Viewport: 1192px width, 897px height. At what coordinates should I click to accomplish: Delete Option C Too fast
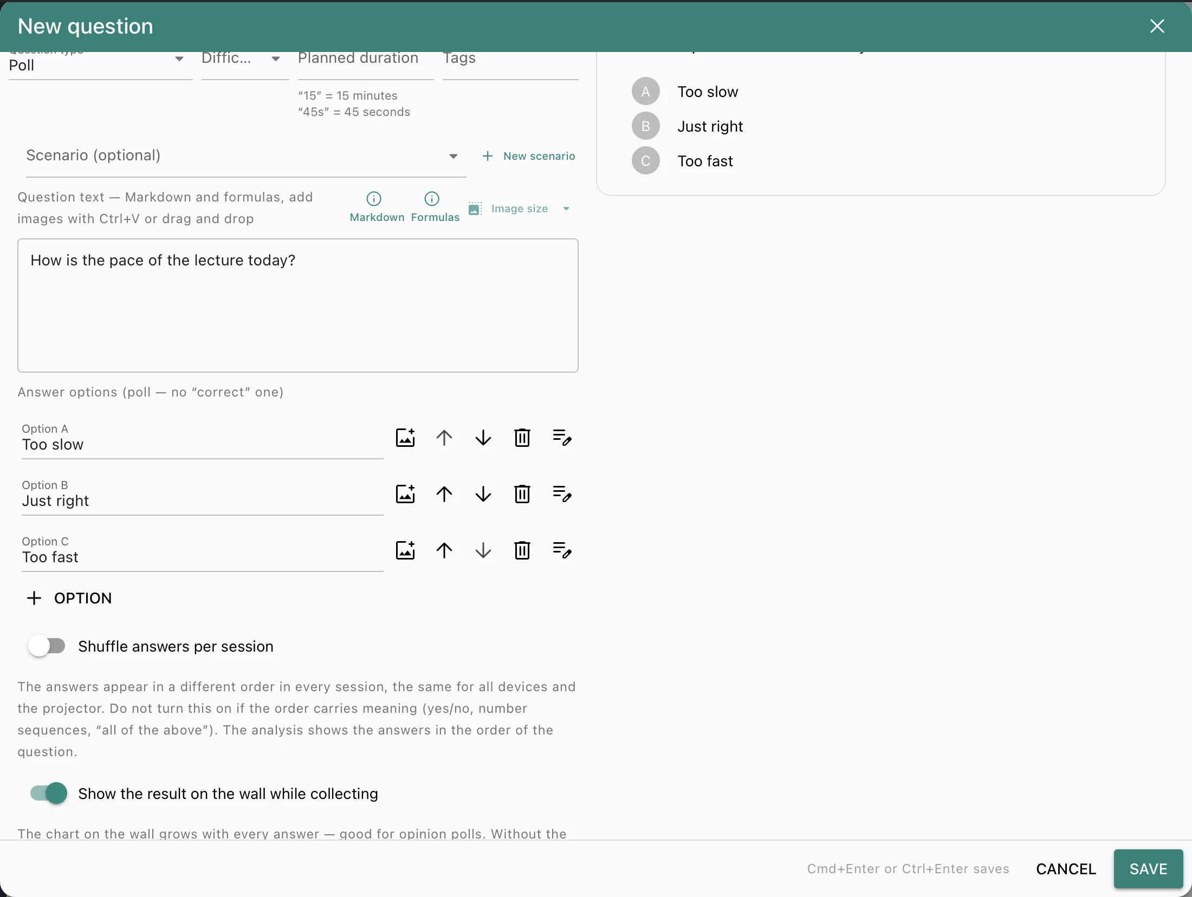(x=522, y=550)
